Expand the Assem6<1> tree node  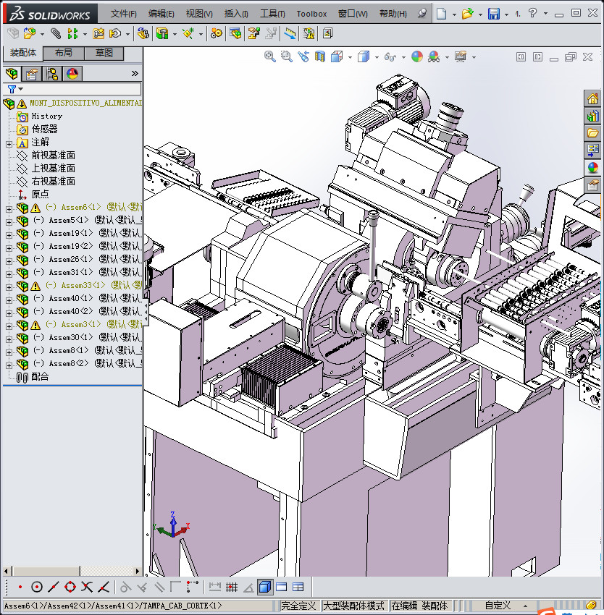pyautogui.click(x=9, y=208)
